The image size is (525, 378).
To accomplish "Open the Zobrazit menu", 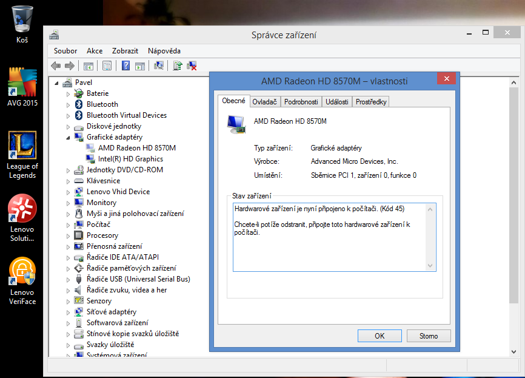I will tap(125, 50).
